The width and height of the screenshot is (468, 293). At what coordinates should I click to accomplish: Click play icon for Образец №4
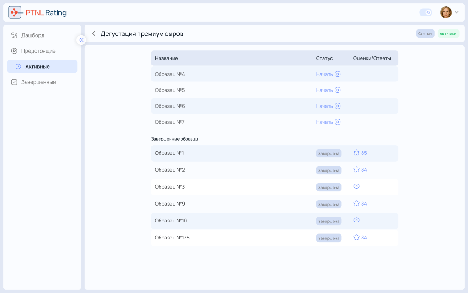pos(338,74)
